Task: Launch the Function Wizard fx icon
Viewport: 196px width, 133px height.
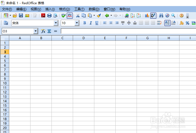Action: point(43,31)
